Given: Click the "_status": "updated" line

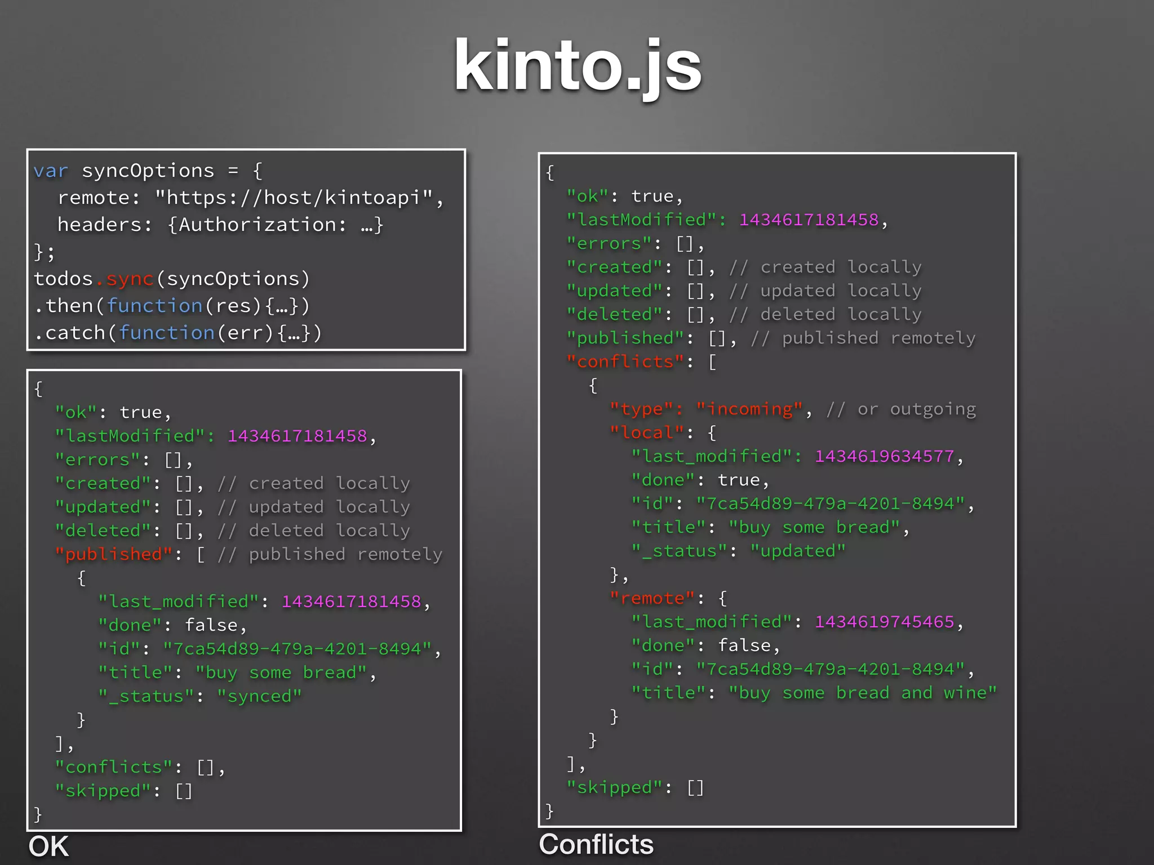Looking at the screenshot, I should coord(738,551).
